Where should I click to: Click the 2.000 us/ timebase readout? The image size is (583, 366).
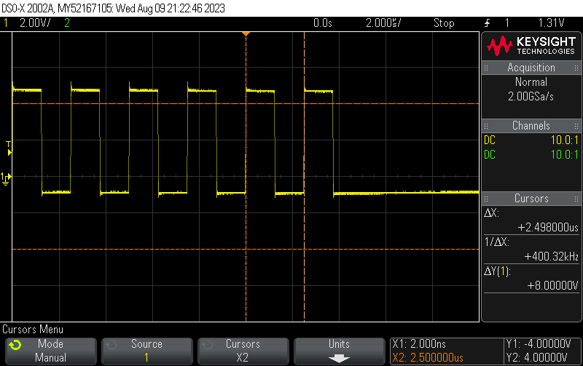point(383,23)
